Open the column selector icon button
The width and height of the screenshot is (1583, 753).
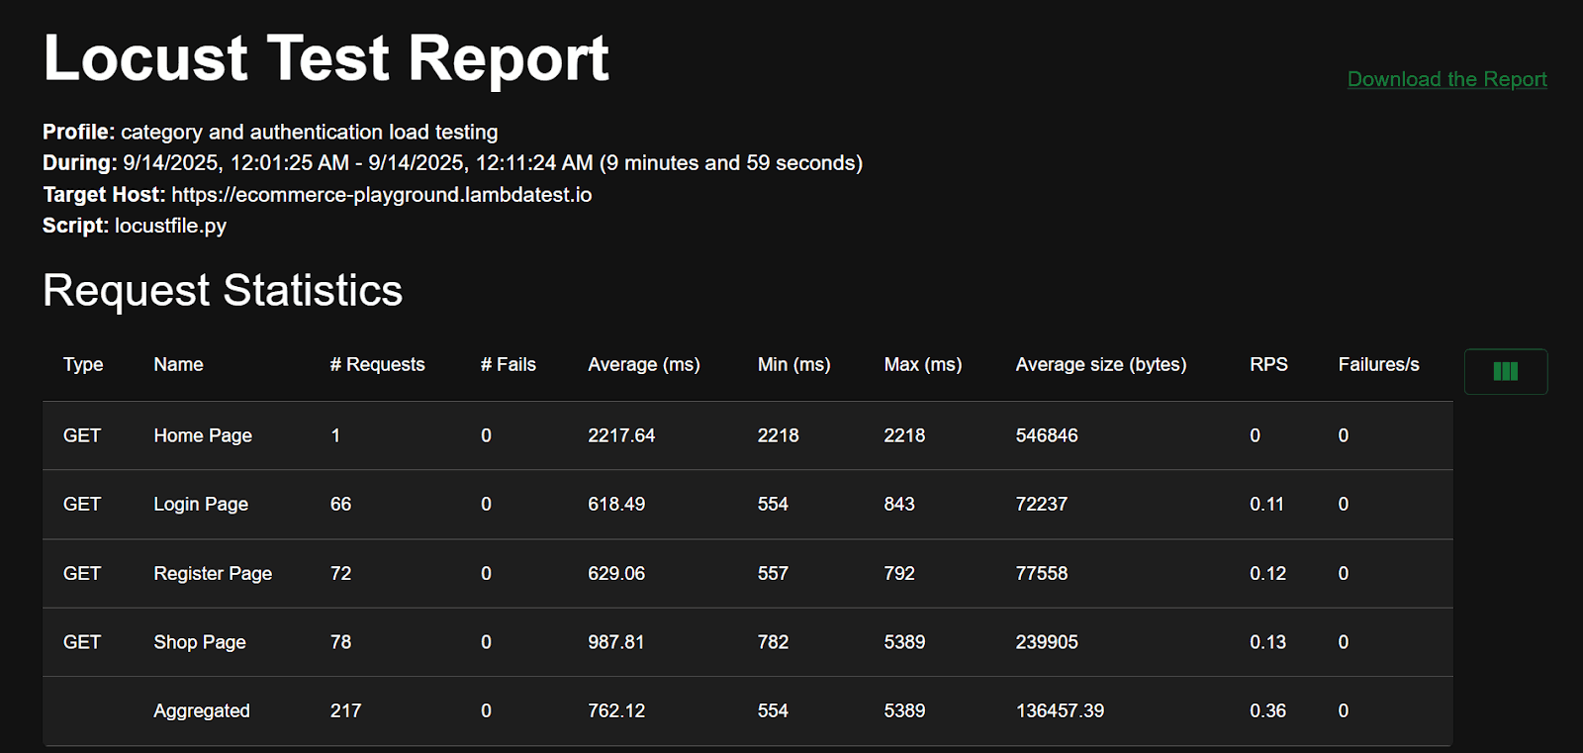[x=1505, y=372]
